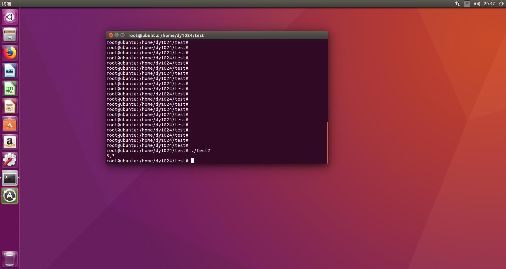Click the 终端 label in top panel
The width and height of the screenshot is (506, 269).
pyautogui.click(x=6, y=4)
